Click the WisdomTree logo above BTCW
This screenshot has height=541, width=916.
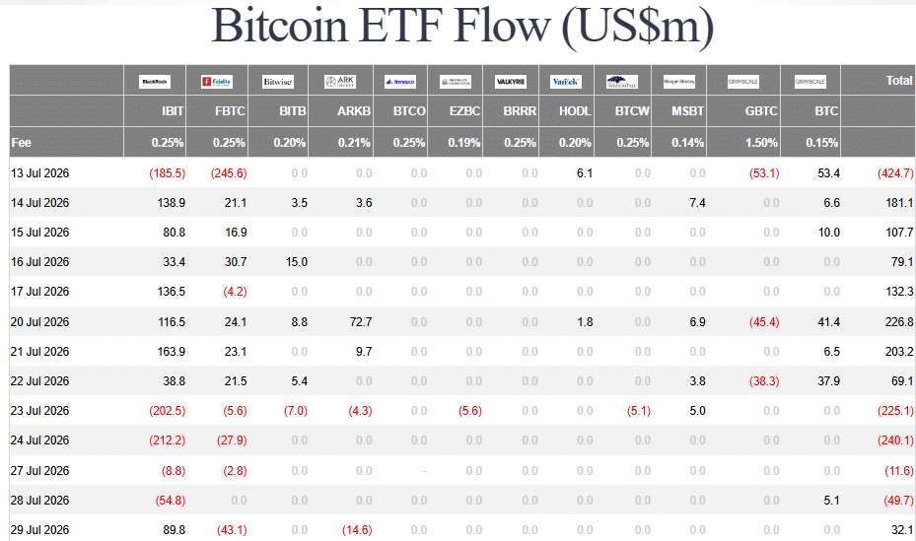click(x=622, y=82)
